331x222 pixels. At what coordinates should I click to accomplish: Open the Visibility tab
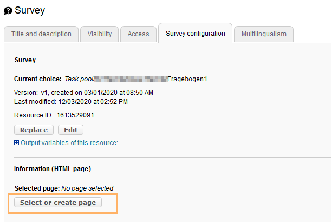coord(99,34)
